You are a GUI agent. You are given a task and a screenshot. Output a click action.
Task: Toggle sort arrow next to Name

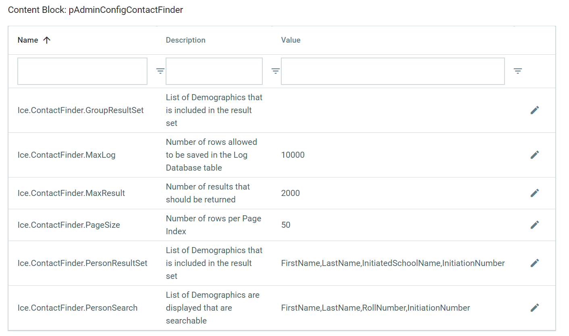[x=47, y=40]
